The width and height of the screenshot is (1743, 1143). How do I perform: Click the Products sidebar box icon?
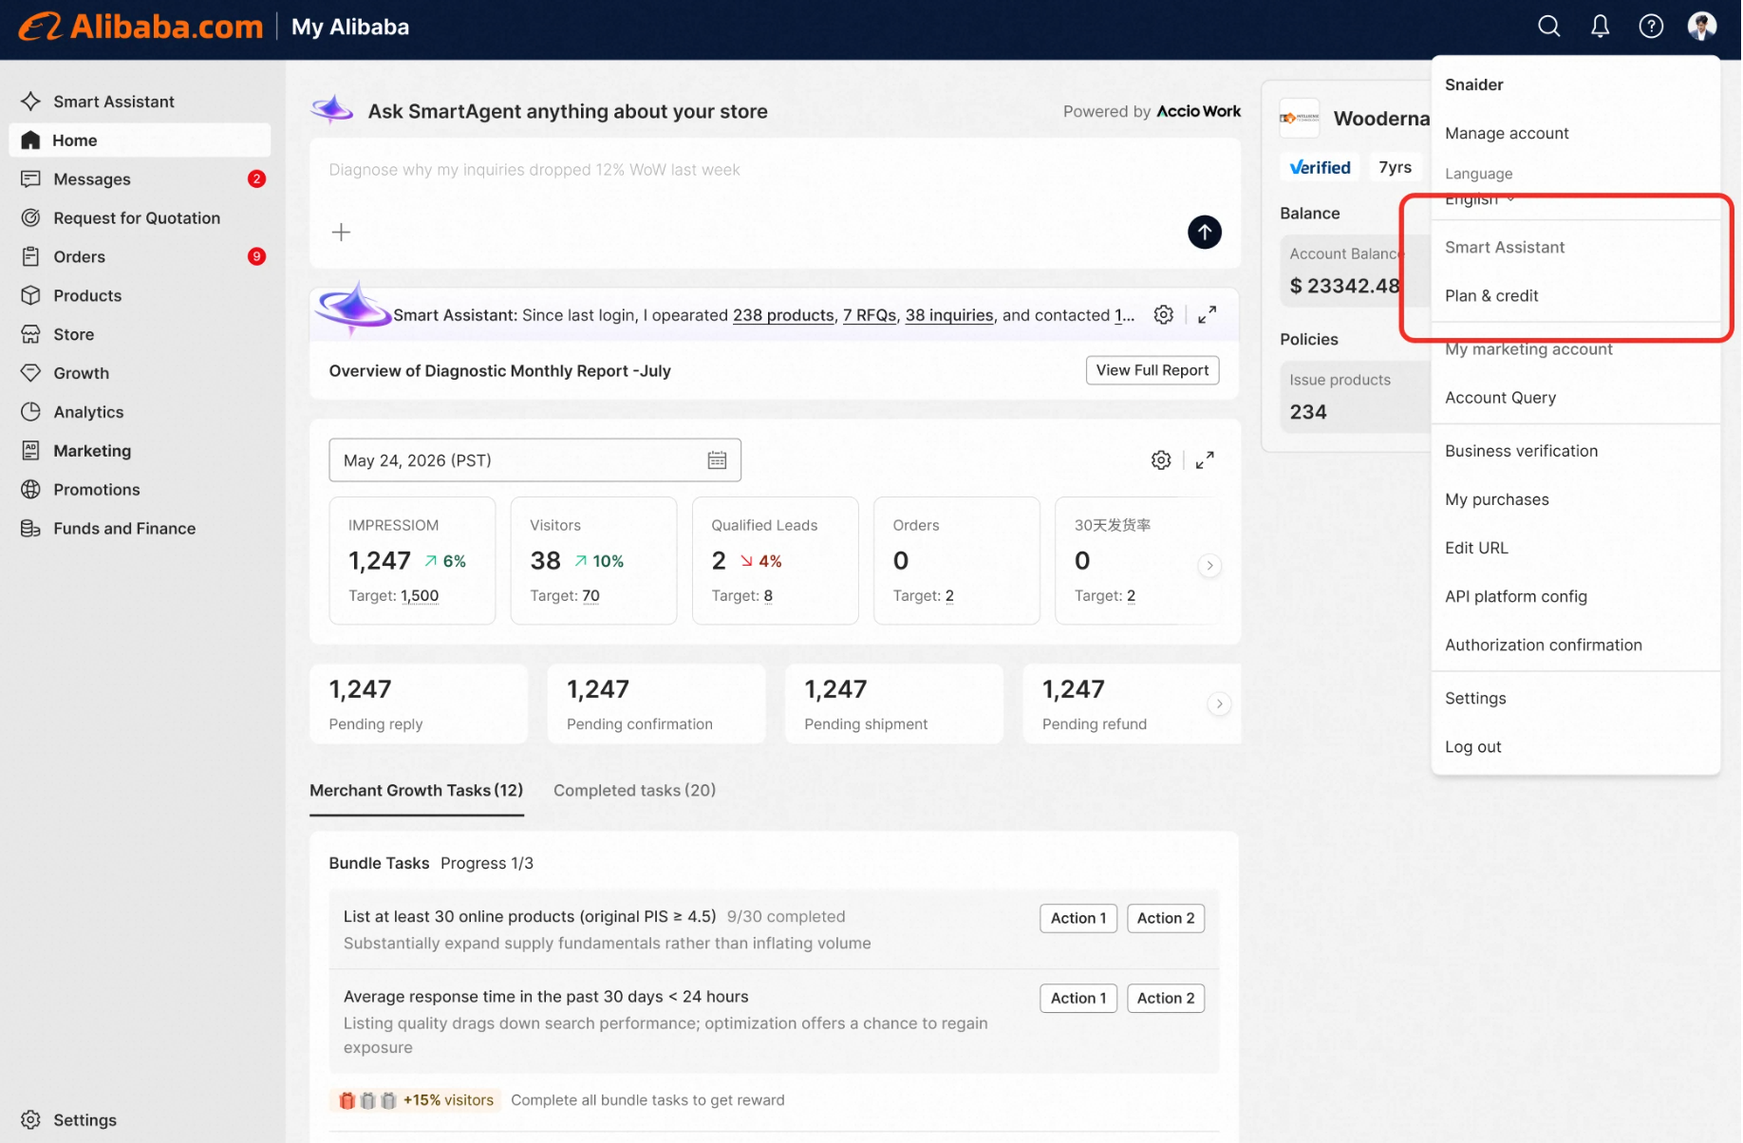click(31, 296)
